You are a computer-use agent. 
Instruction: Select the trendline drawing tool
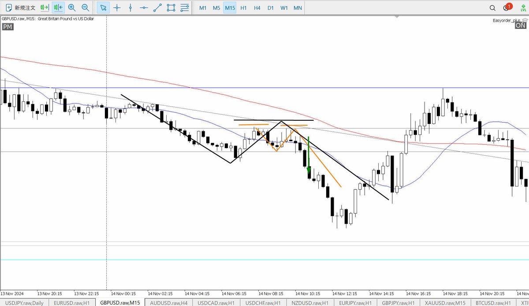pyautogui.click(x=157, y=7)
